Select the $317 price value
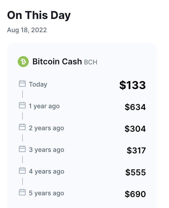The height and width of the screenshot is (208, 169). point(136,151)
